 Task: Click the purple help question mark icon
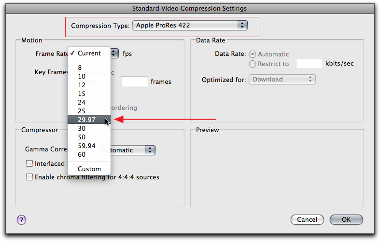[21, 220]
